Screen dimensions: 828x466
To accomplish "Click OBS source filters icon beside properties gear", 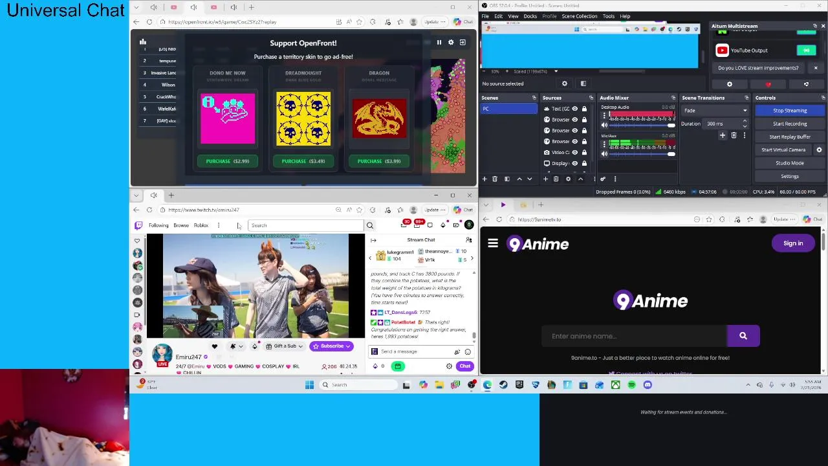I will (583, 83).
